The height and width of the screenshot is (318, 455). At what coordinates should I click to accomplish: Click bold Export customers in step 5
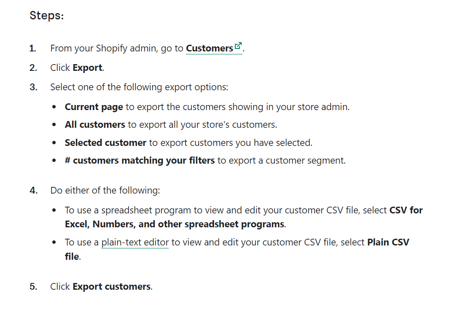(x=111, y=287)
